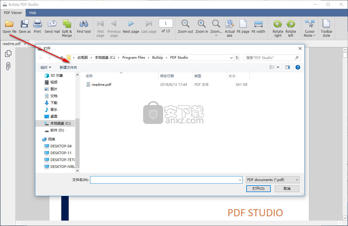The image size is (348, 226).
Task: Click the blue help question icon
Action: (298, 67)
